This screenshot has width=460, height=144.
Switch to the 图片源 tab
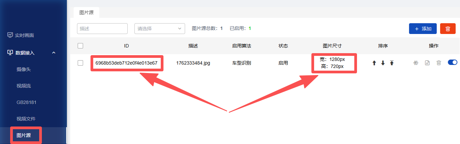point(86,12)
